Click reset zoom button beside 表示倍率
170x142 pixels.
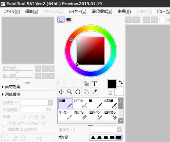tap(51, 69)
